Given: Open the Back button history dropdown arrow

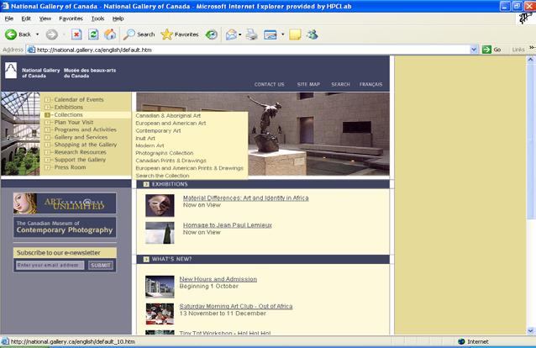Looking at the screenshot, I should 37,34.
